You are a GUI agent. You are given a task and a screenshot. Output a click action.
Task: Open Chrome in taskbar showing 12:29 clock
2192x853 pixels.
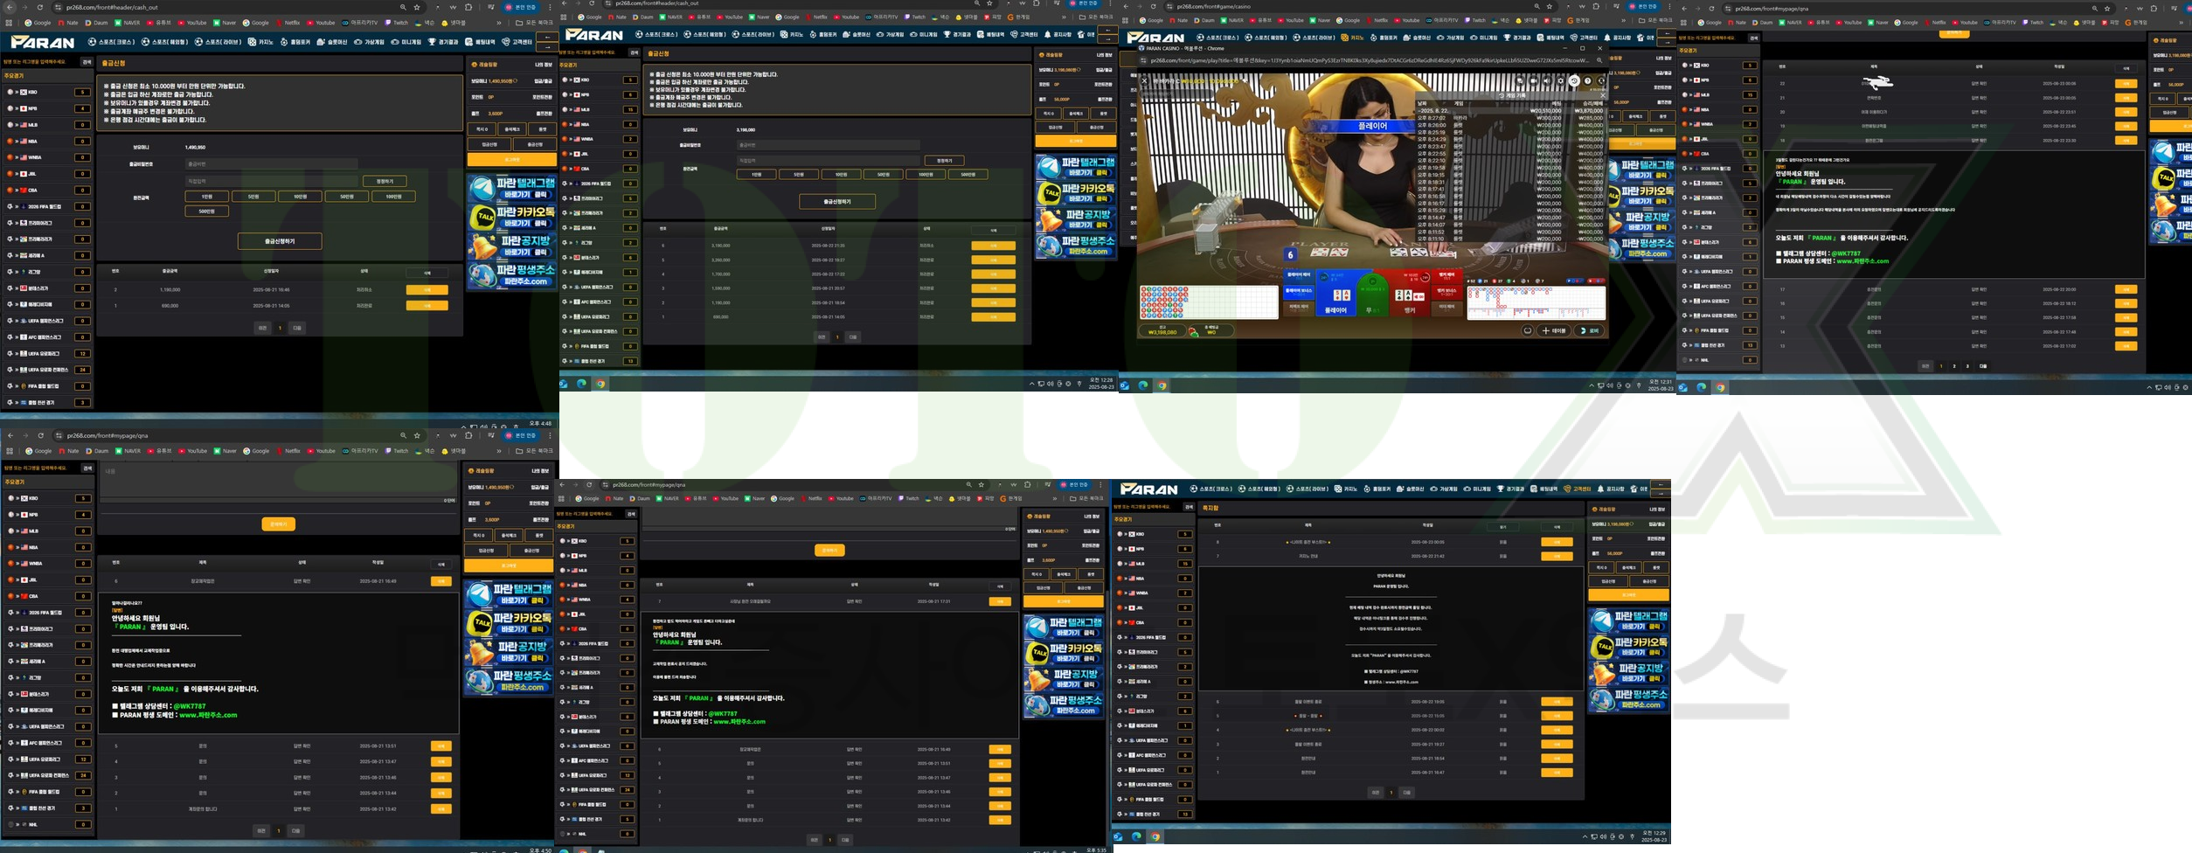point(1155,836)
